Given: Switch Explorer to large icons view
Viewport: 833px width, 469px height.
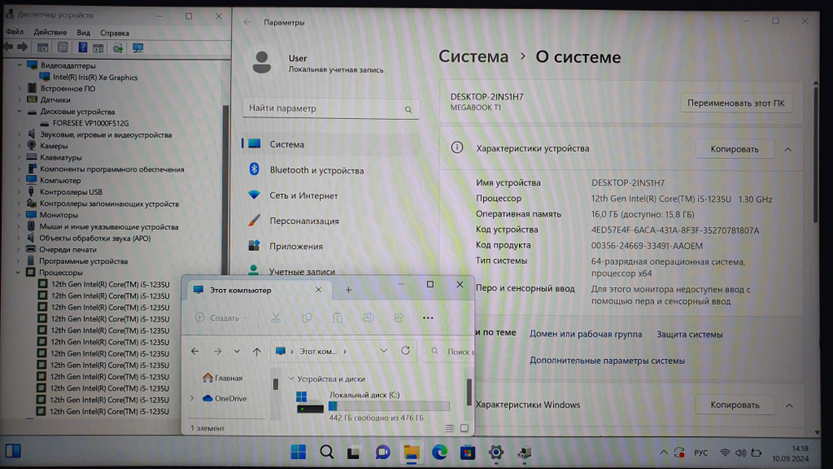Looking at the screenshot, I should (464, 428).
